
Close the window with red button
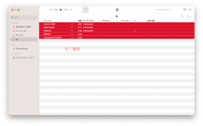12,10
